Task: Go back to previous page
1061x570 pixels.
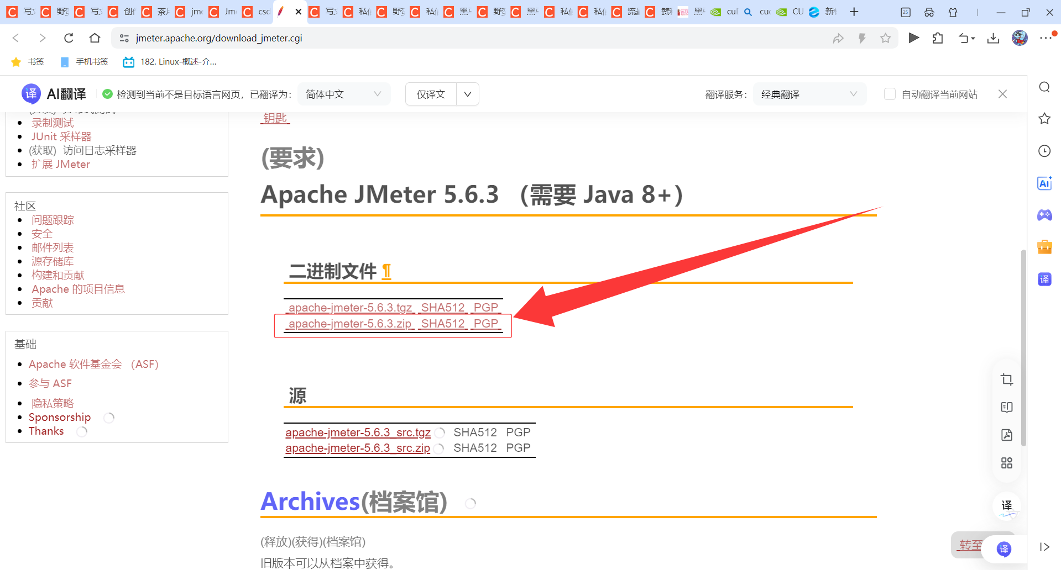Action: [16, 38]
